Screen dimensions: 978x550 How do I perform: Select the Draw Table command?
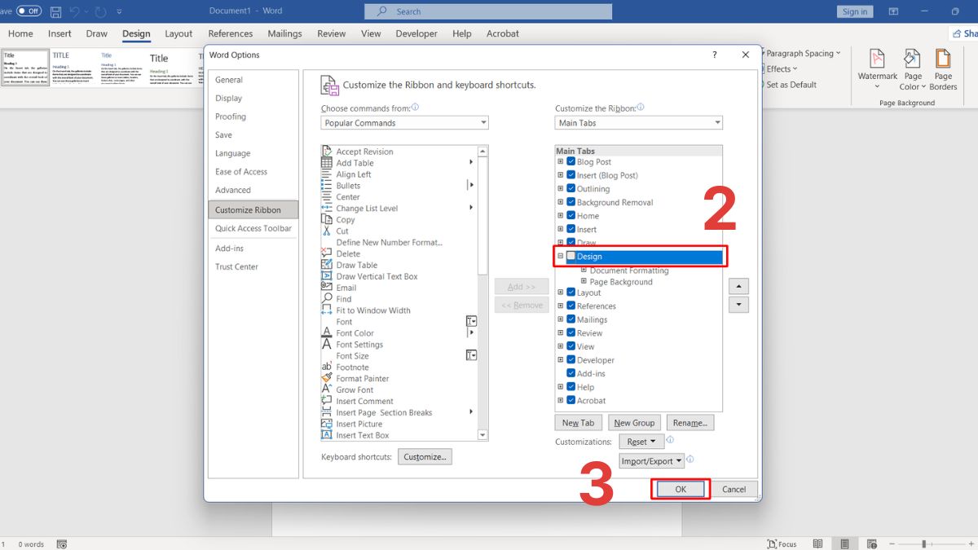[x=356, y=266]
